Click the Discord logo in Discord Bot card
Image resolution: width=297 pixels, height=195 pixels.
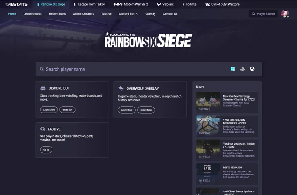[x=43, y=88]
